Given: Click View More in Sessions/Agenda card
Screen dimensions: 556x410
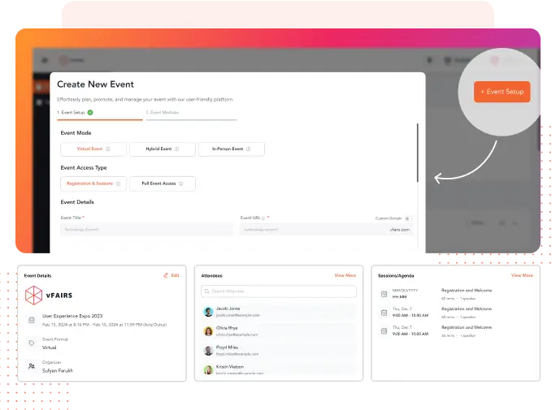Looking at the screenshot, I should 522,275.
